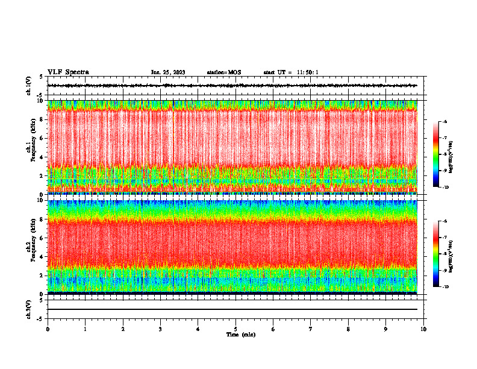Click the "8" frequency tick on ch.1 spectrogram
This screenshot has width=477, height=369.
click(42, 119)
